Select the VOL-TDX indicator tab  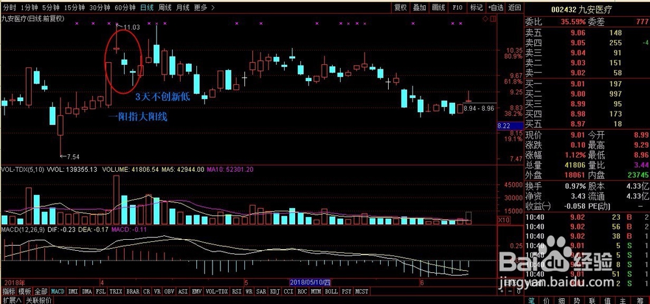[x=217, y=292]
